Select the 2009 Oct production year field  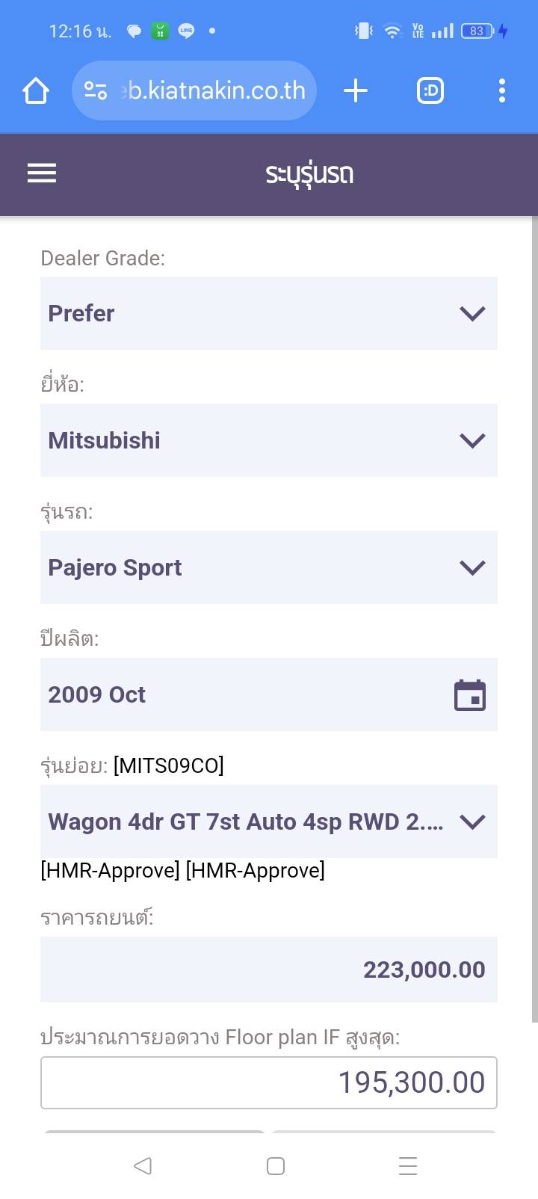click(247, 694)
